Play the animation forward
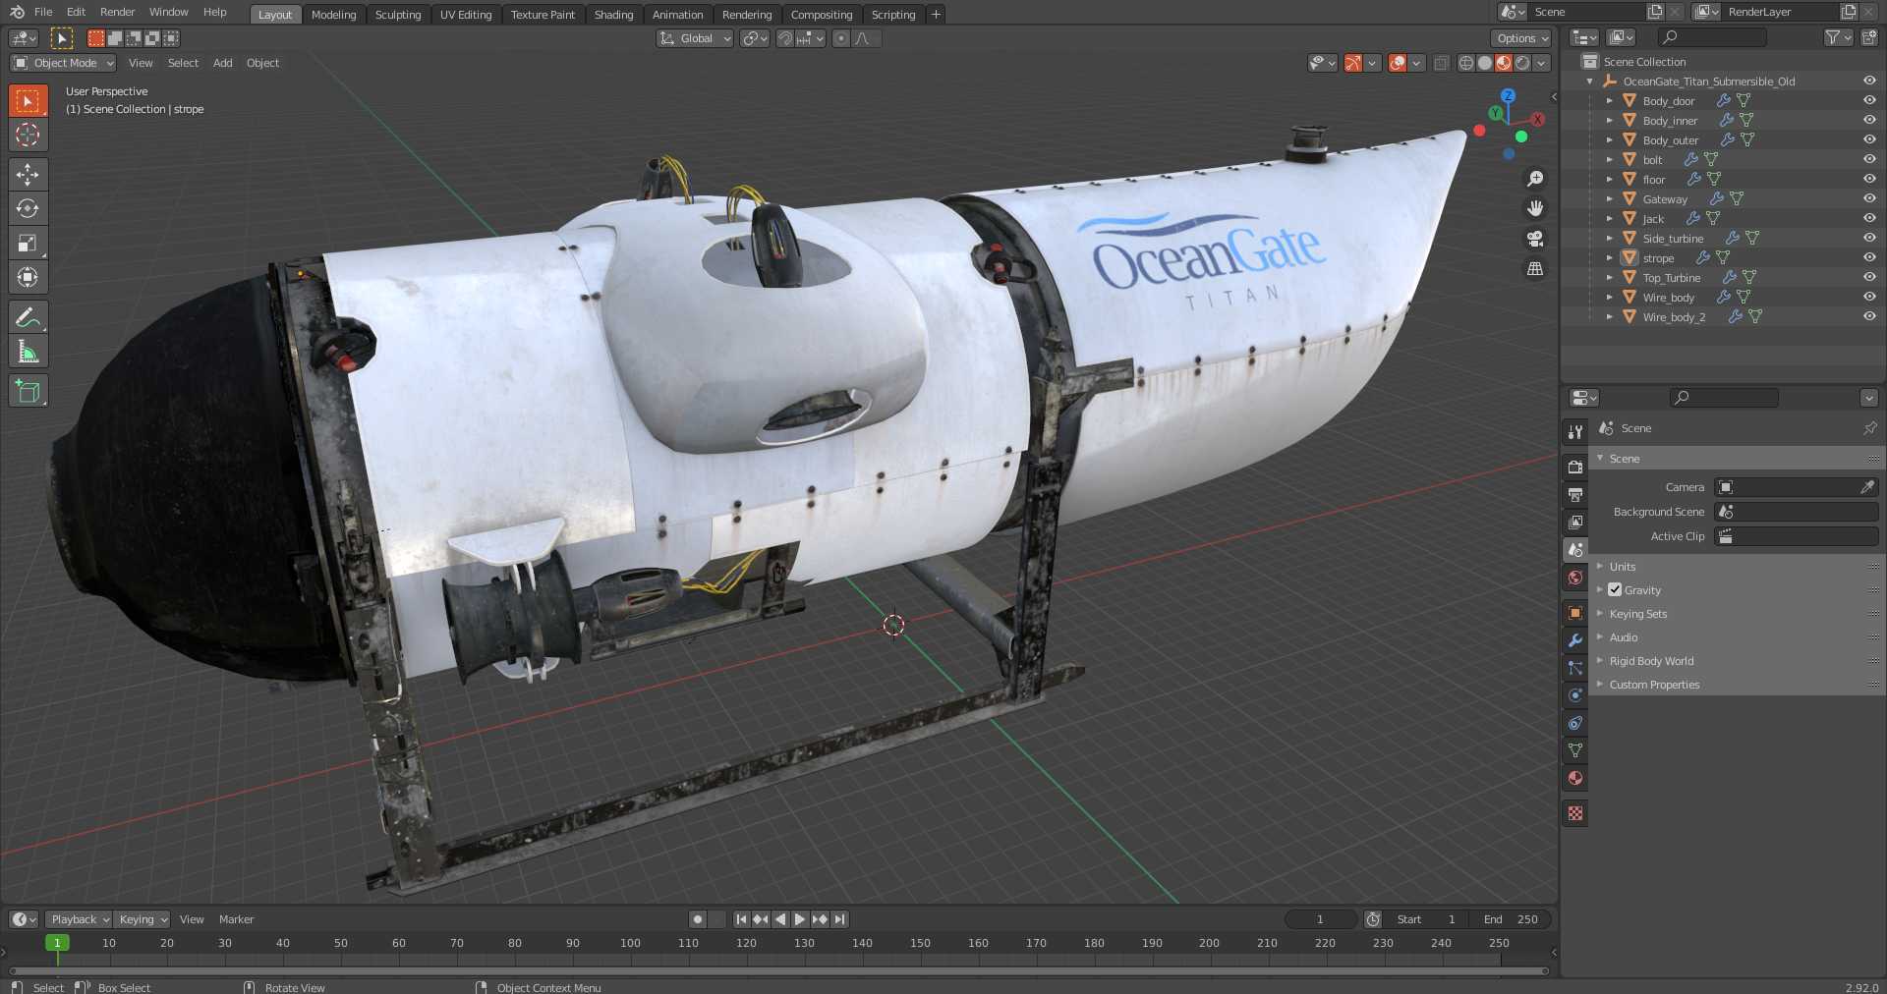Viewport: 1887px width, 994px height. (x=800, y=919)
